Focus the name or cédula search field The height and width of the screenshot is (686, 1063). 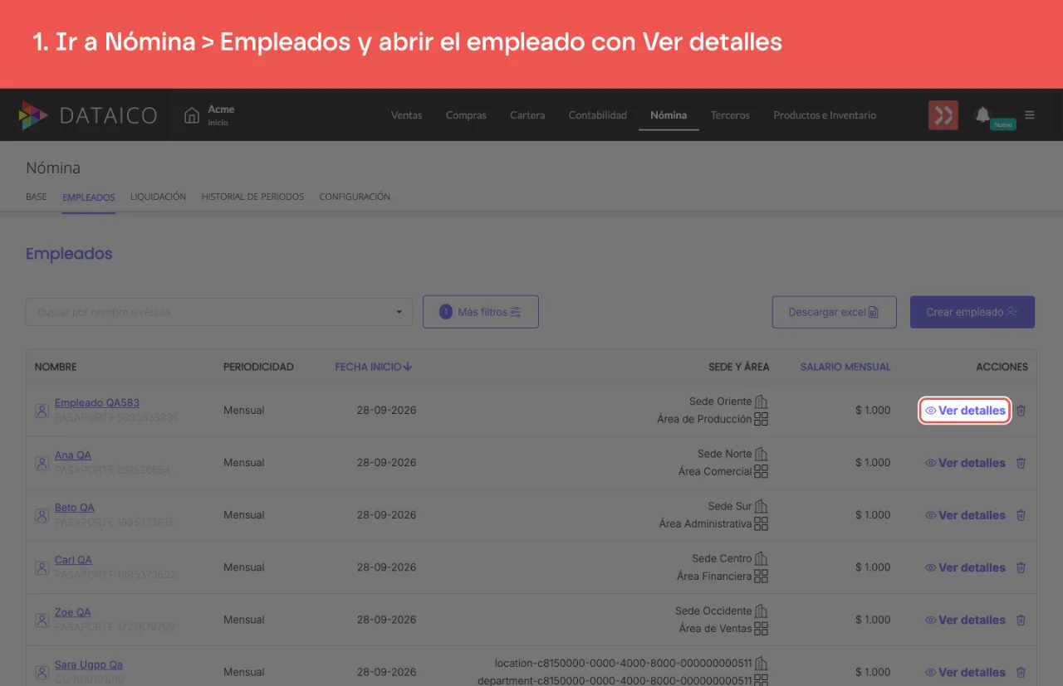[x=219, y=312]
